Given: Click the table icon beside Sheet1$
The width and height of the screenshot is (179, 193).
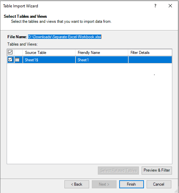Looking at the screenshot, I should [x=17, y=60].
